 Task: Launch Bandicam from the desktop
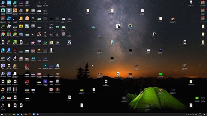coord(39,34)
